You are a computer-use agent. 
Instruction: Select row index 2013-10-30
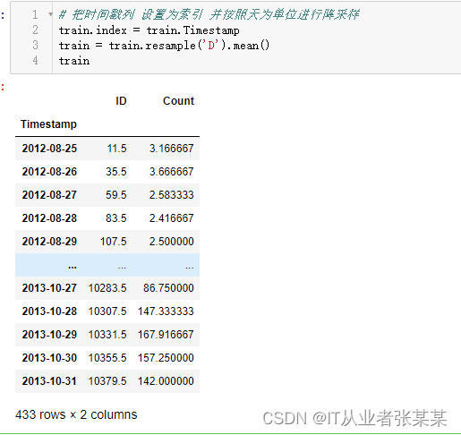49,358
